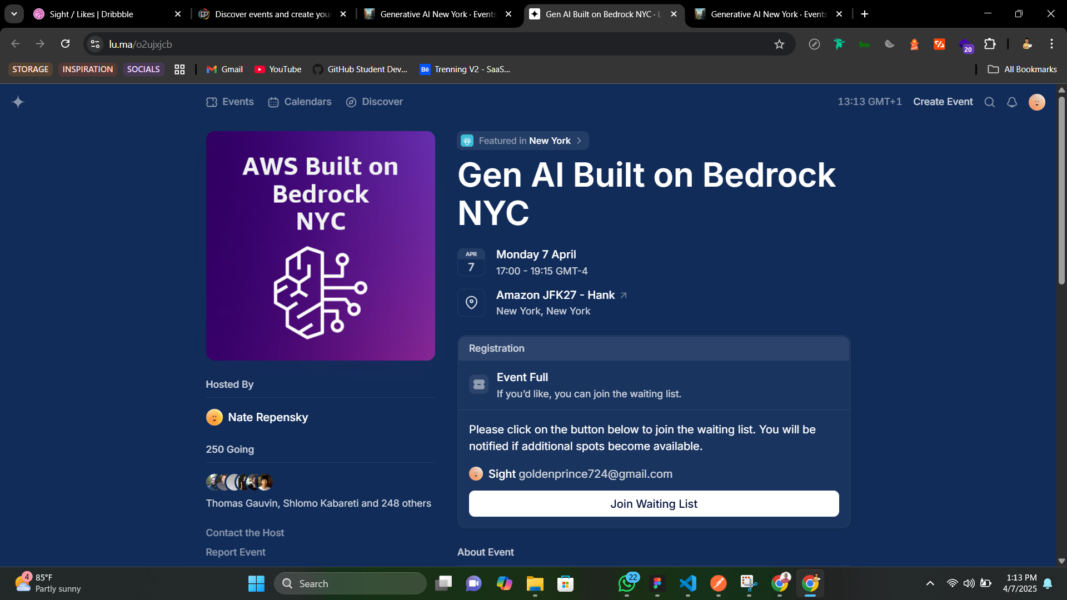Open the clock showing 1:13 PM
Screen dimensions: 1067x600
[1020, 583]
